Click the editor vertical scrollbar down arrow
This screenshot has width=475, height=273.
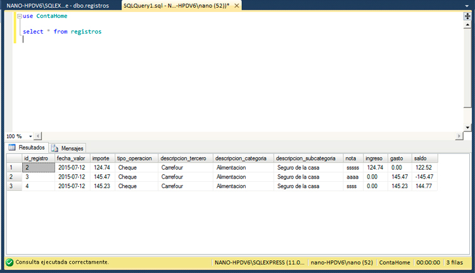pos(467,127)
